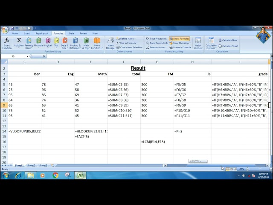Click the AutoSum sigma icon

tap(19, 41)
